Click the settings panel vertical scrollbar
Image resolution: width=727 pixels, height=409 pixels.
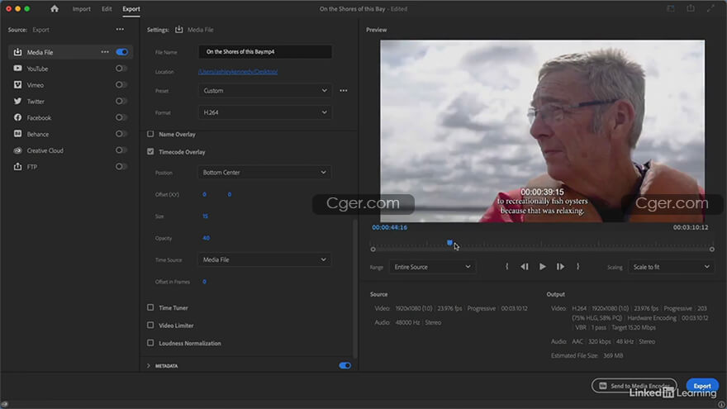[x=355, y=288]
